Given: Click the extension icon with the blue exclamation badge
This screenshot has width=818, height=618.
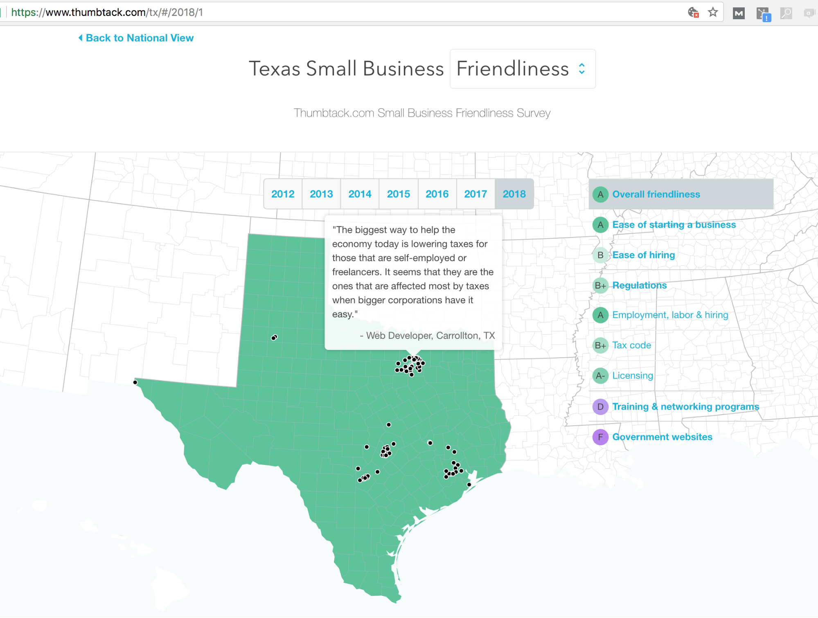Looking at the screenshot, I should point(763,14).
